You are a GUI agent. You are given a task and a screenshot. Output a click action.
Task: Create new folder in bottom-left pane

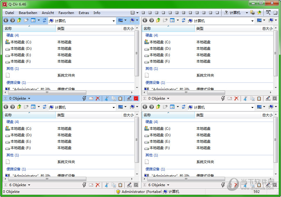pyautogui.click(x=26, y=107)
